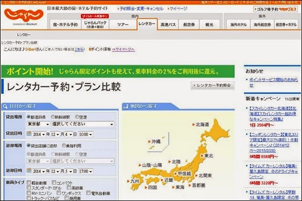Screen dimensions: 302x201
Task: Open ゴルフ場予約 button
Action: coord(276,9)
